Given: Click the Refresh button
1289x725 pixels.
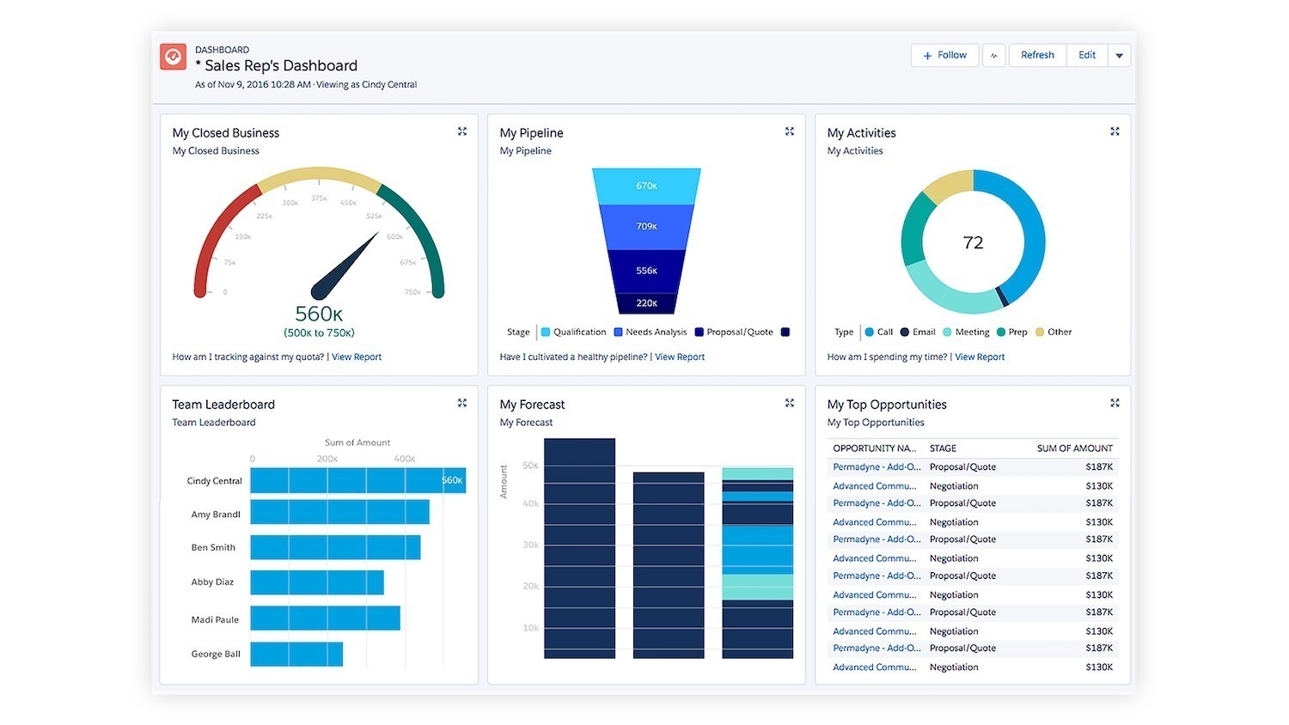Looking at the screenshot, I should point(1036,54).
